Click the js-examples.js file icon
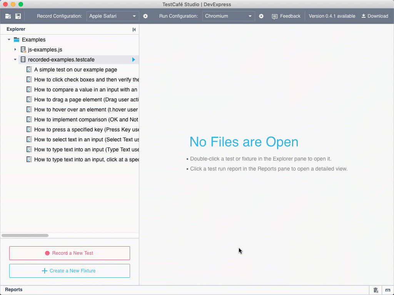Screen dimensions: 394x295 [x=23, y=50]
